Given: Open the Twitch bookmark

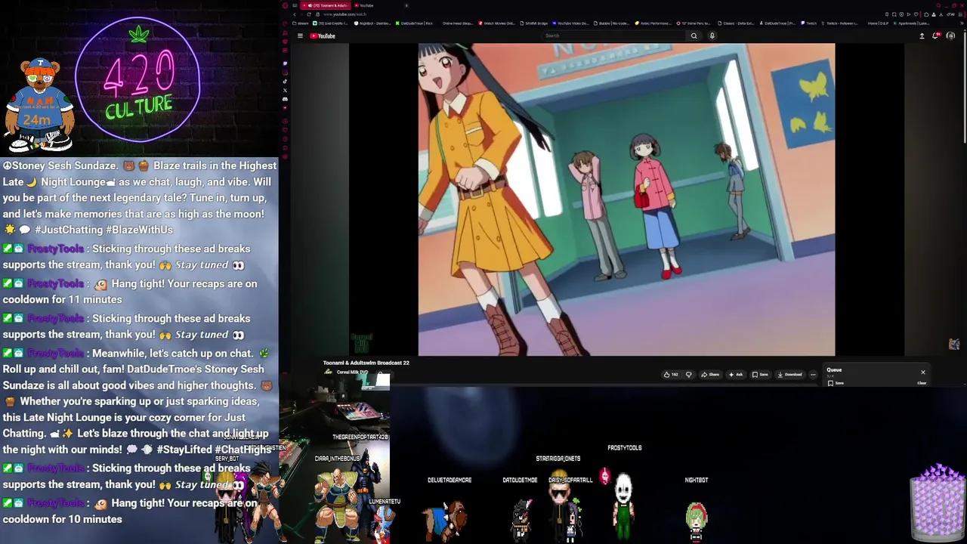Looking at the screenshot, I should click(811, 23).
